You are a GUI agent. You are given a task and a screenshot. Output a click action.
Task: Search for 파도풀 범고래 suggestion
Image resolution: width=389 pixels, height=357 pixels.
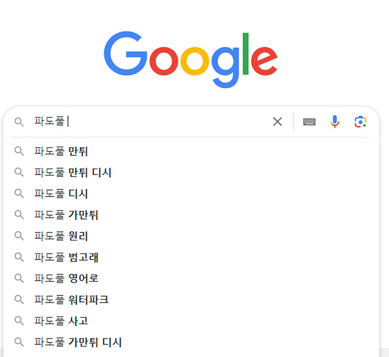66,257
